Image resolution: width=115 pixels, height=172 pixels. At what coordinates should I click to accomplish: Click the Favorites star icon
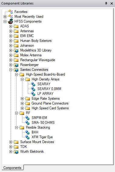(x=11, y=12)
